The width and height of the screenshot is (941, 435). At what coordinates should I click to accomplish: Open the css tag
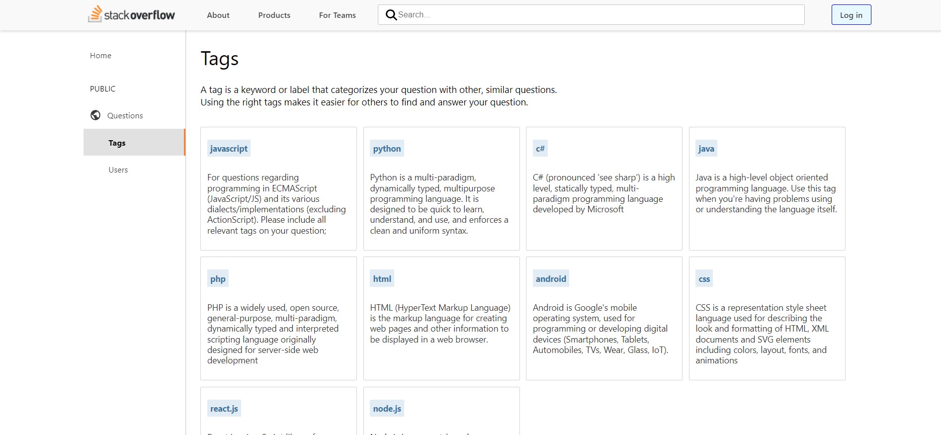[704, 279]
